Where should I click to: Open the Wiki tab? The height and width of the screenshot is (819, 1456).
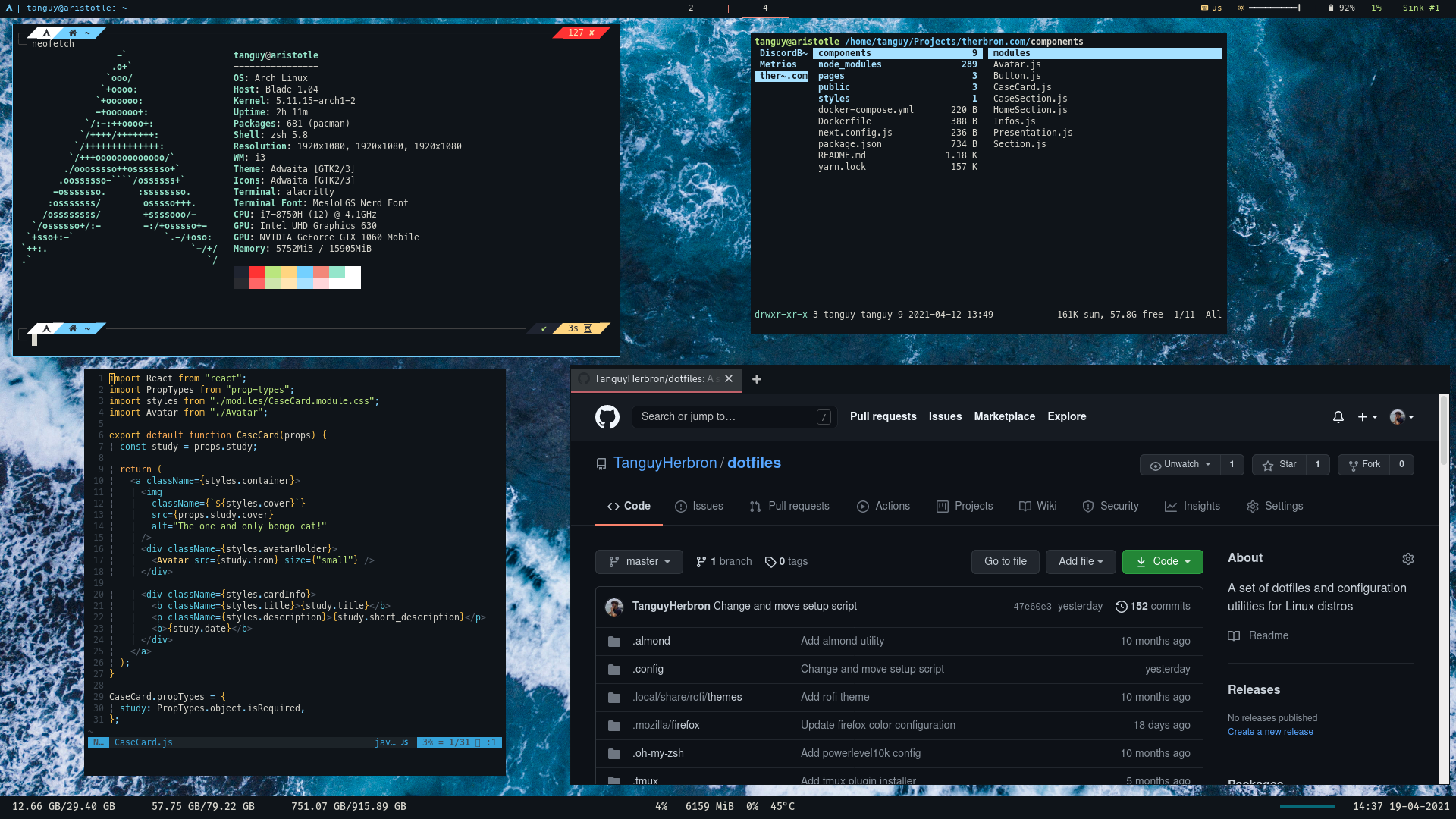[1037, 507]
